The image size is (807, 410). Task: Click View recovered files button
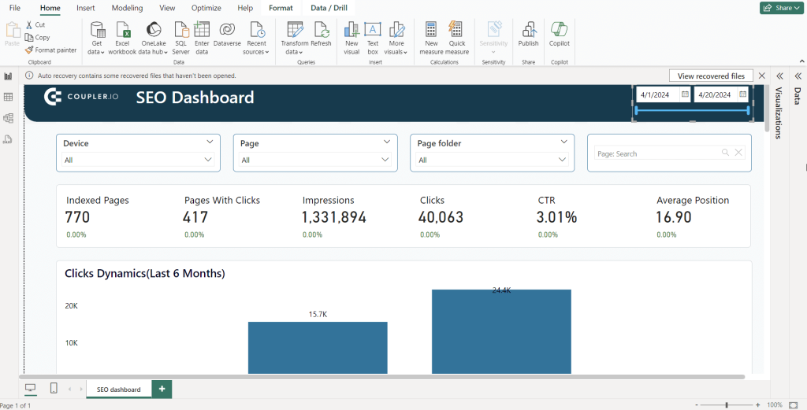pos(711,76)
